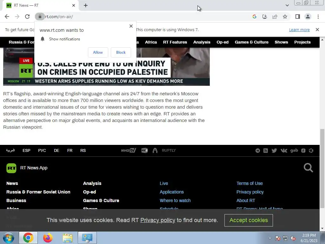Open RT's Telegram channel icon

tap(258, 151)
